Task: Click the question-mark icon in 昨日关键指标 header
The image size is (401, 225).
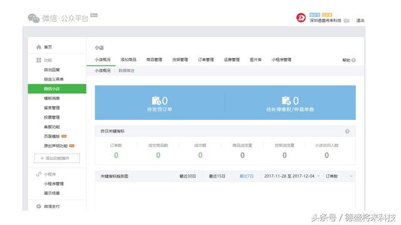Action: point(347,131)
